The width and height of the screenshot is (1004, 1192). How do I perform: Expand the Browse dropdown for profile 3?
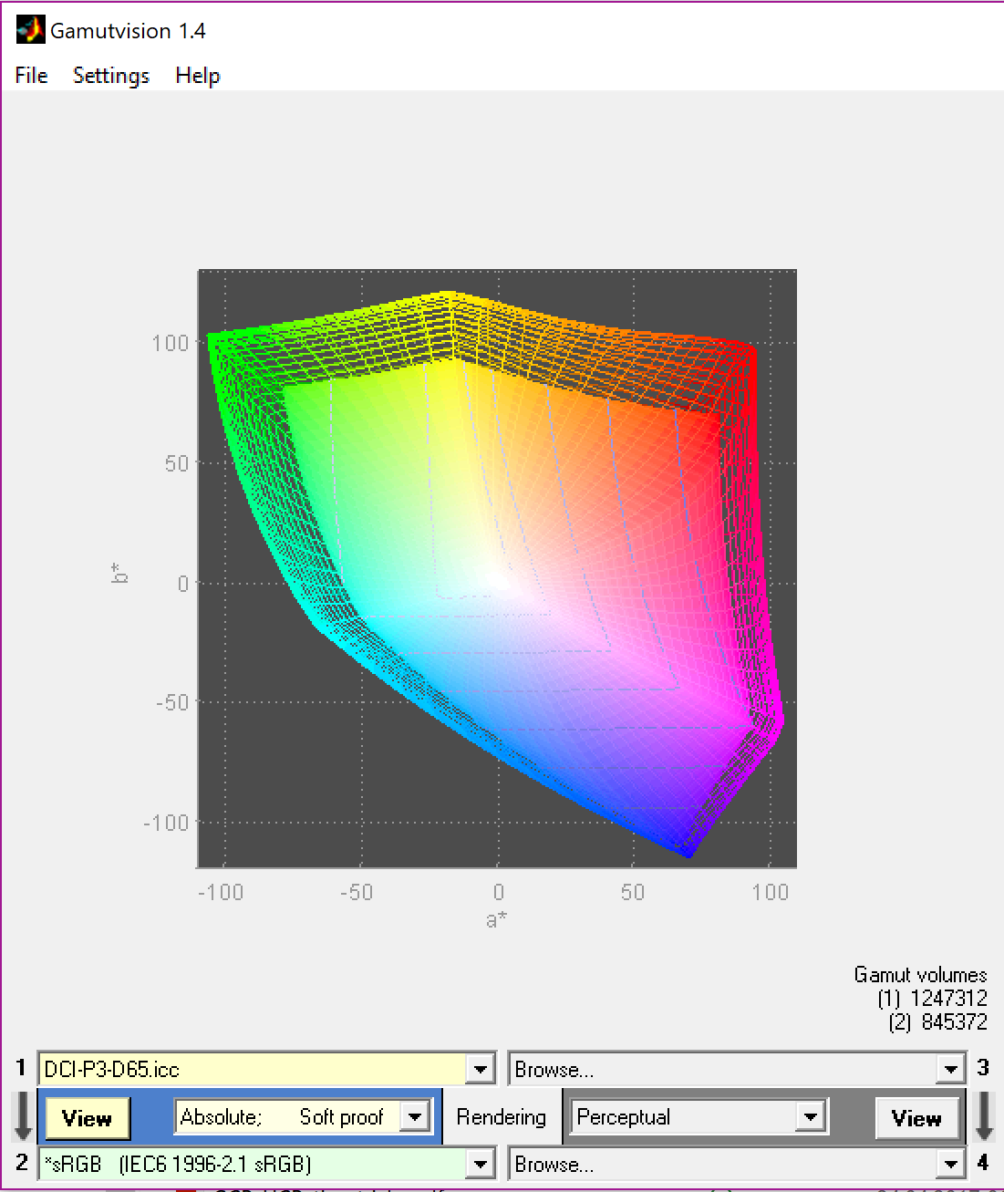point(950,1069)
